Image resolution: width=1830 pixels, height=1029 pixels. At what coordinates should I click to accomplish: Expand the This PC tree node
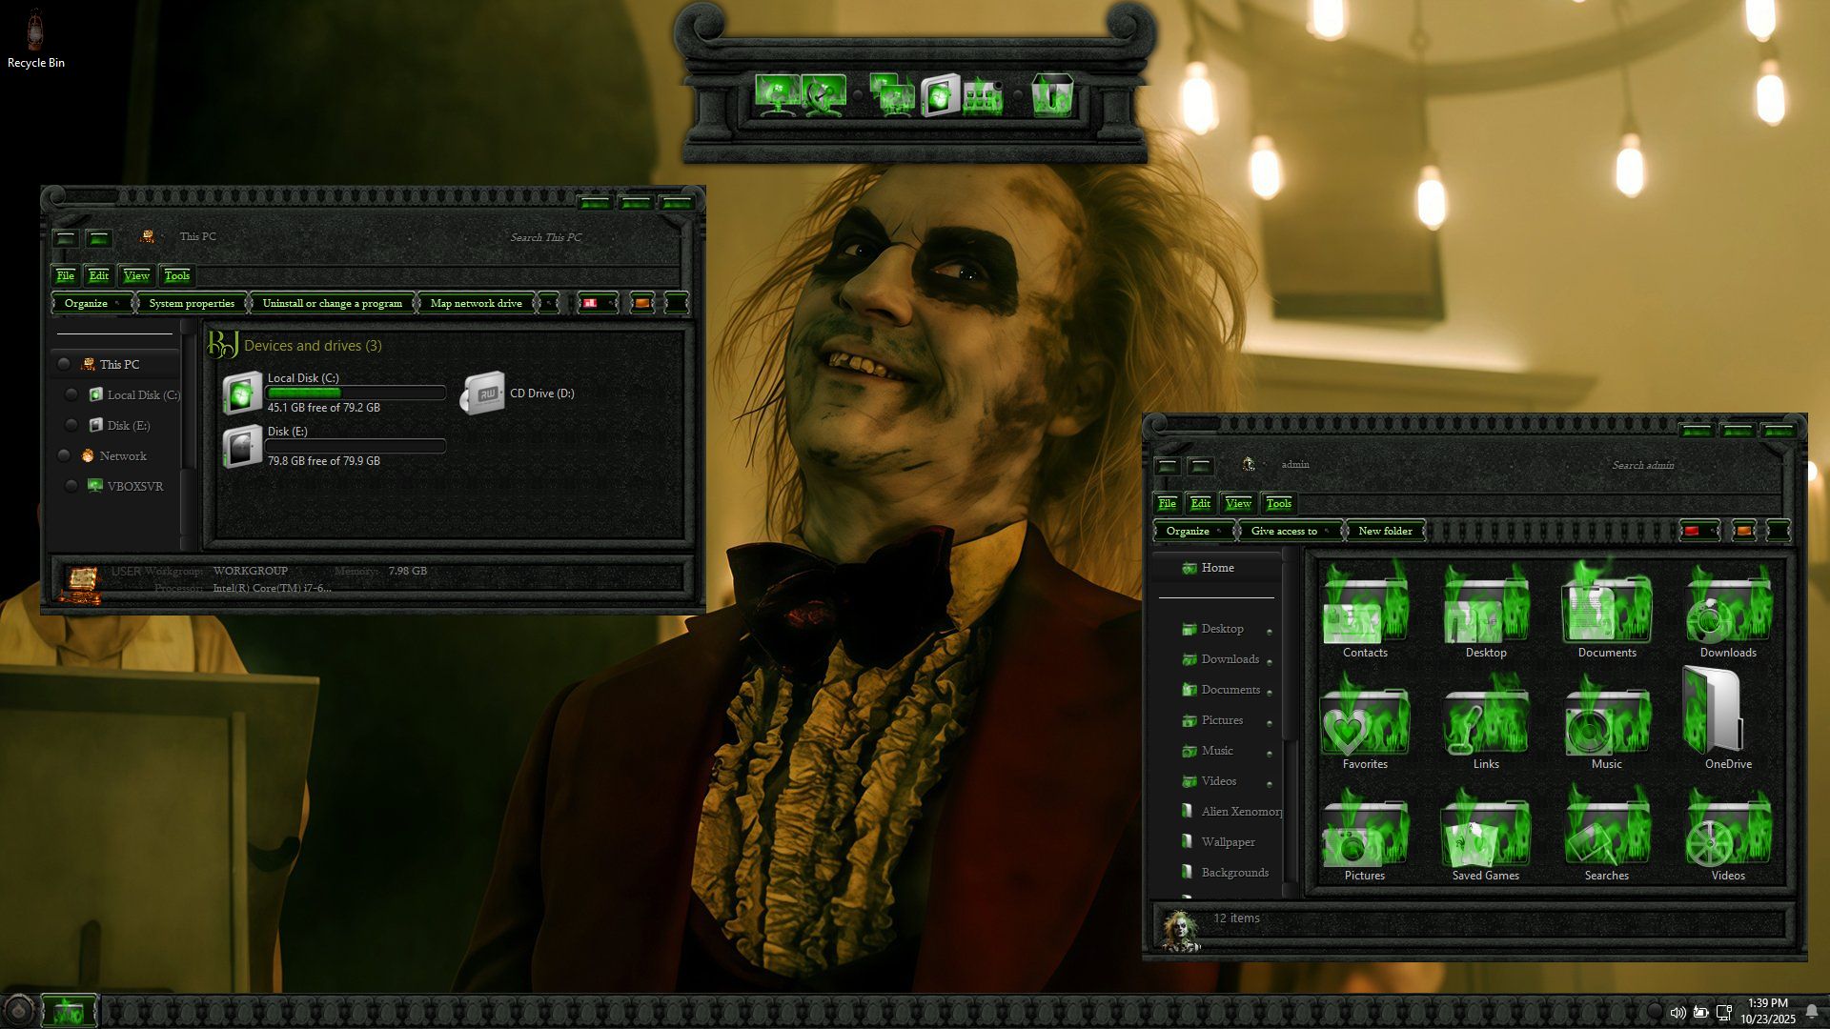click(x=64, y=364)
